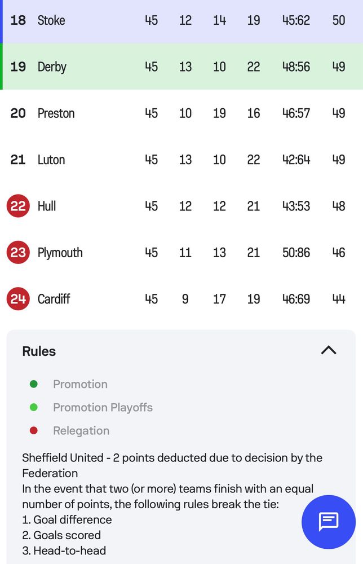Click the red position 24 badge

coord(18,298)
